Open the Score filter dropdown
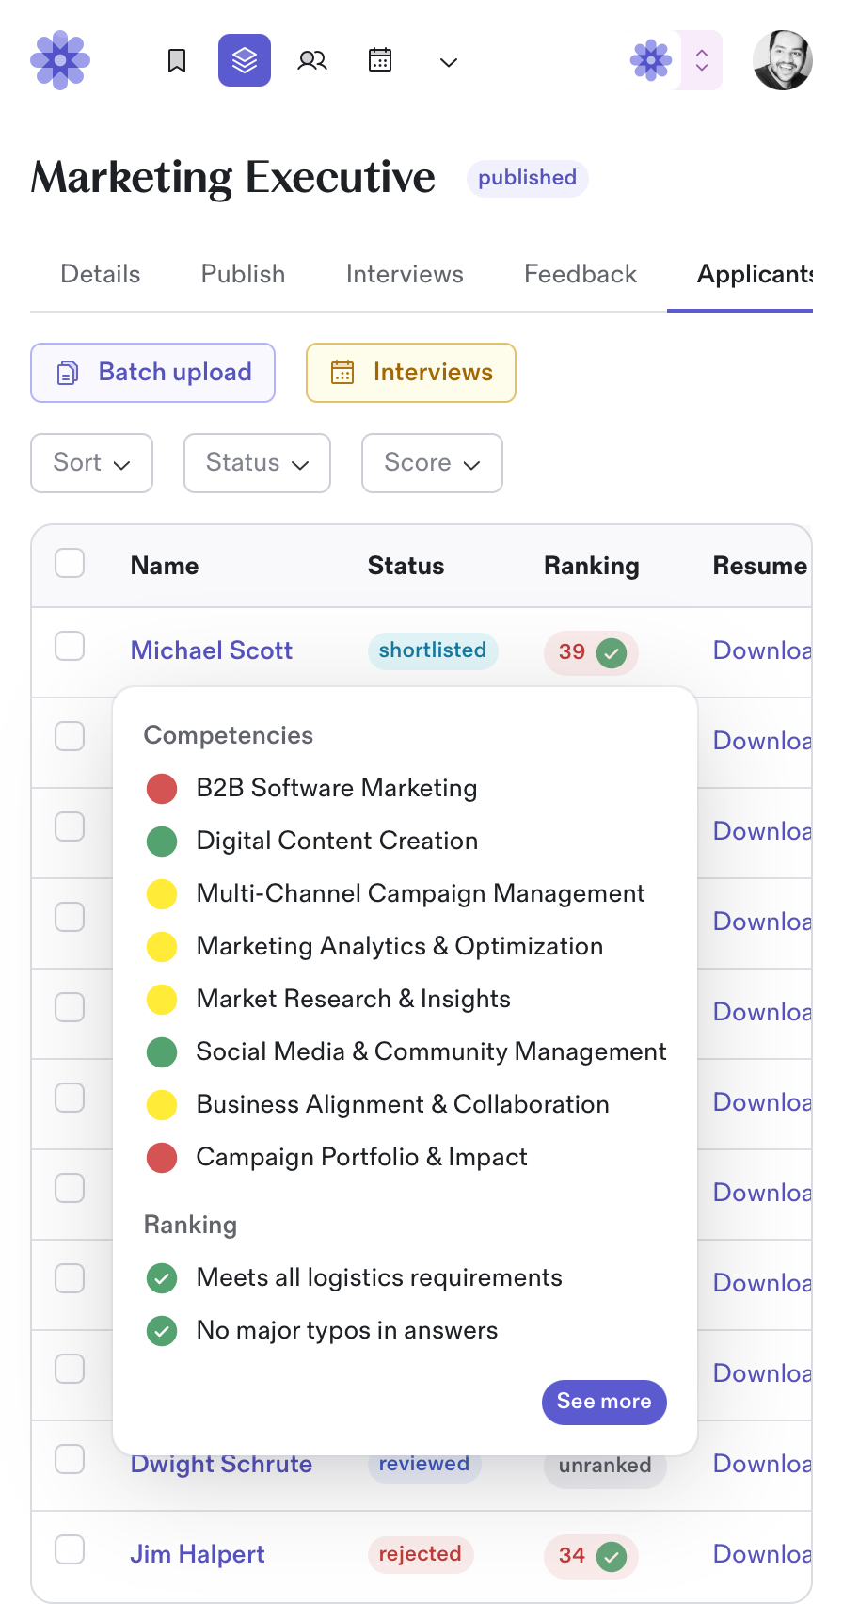The height and width of the screenshot is (1604, 843). click(x=432, y=463)
